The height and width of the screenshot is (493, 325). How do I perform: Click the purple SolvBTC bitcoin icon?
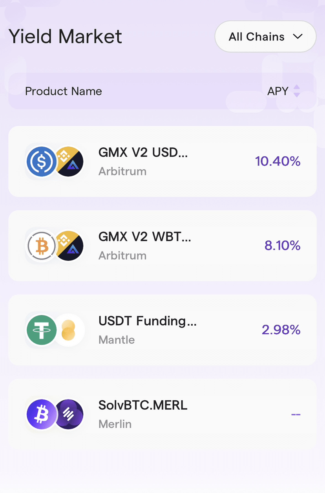coord(42,414)
